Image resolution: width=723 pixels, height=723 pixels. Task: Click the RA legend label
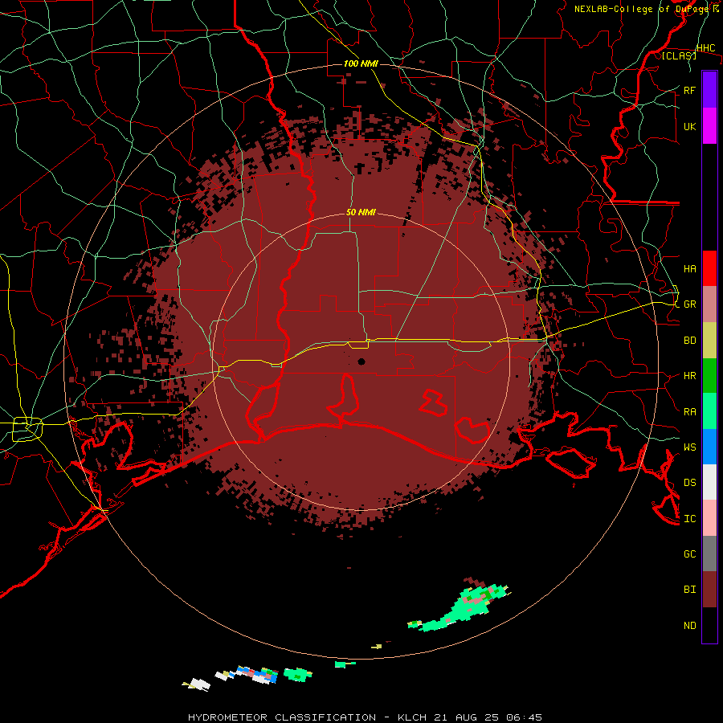click(x=689, y=411)
